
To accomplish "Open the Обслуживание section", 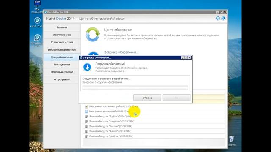I will tap(62, 35).
